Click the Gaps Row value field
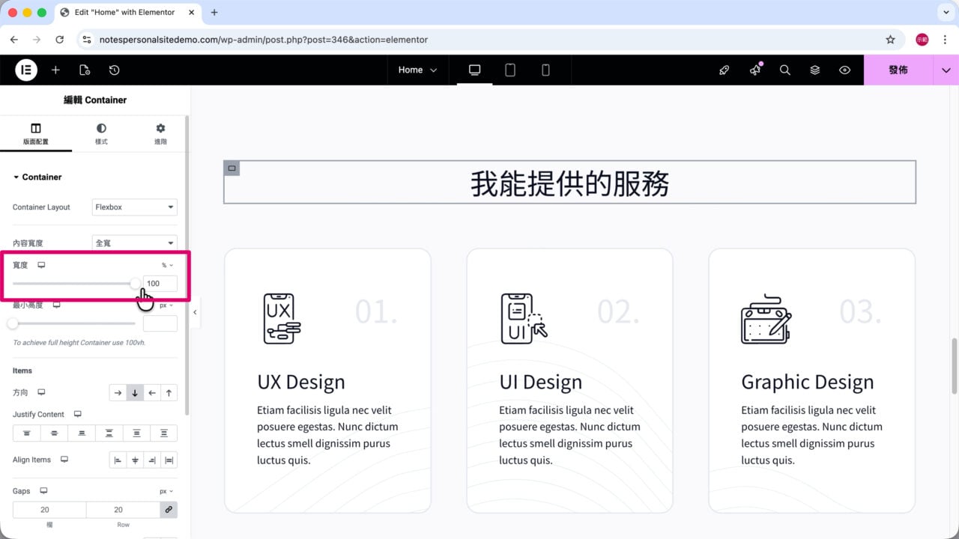Viewport: 959px width, 539px height. tap(123, 510)
